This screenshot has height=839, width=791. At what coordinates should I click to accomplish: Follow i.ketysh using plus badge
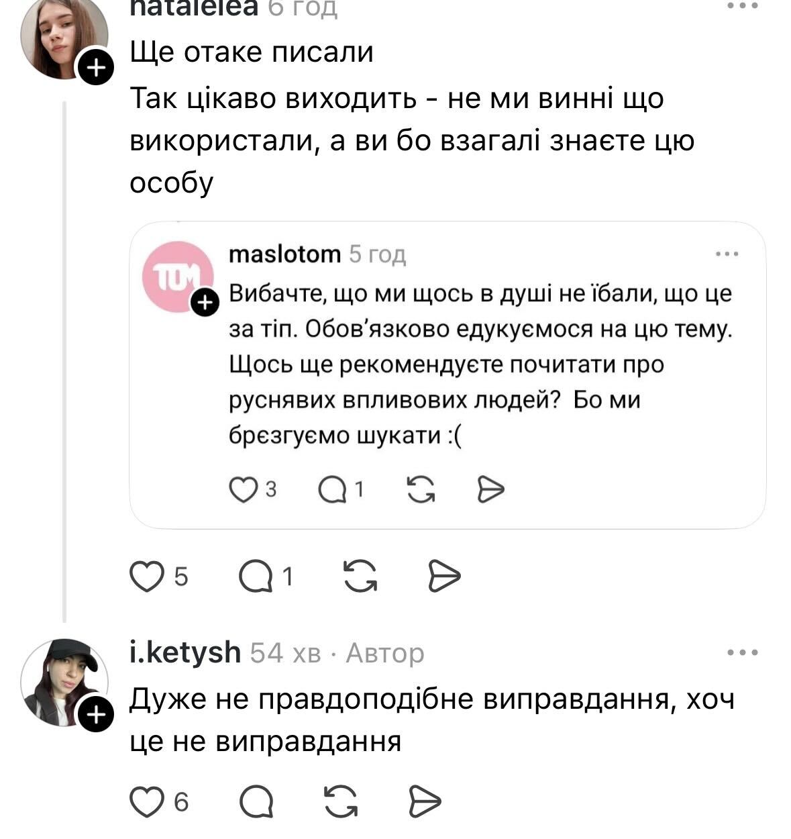96,715
